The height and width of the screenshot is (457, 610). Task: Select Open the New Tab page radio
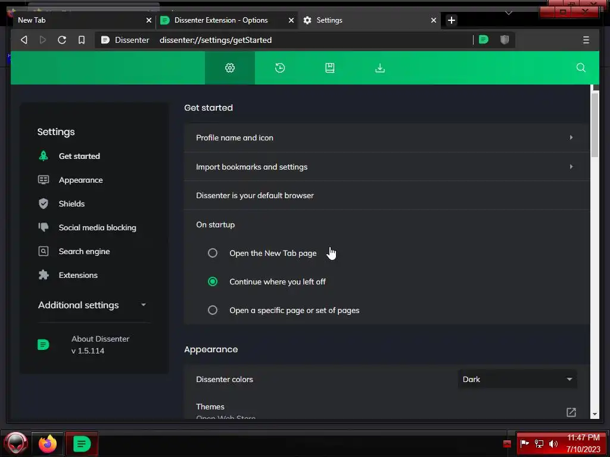(x=213, y=253)
